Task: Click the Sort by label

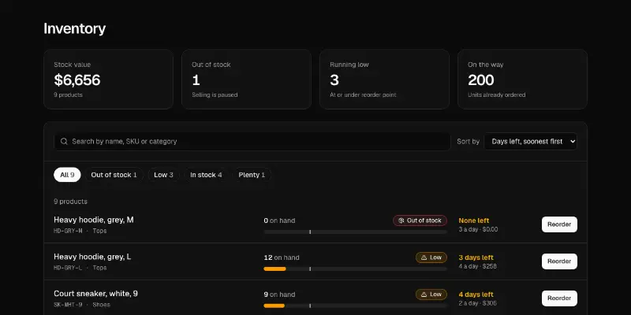Action: 469,142
